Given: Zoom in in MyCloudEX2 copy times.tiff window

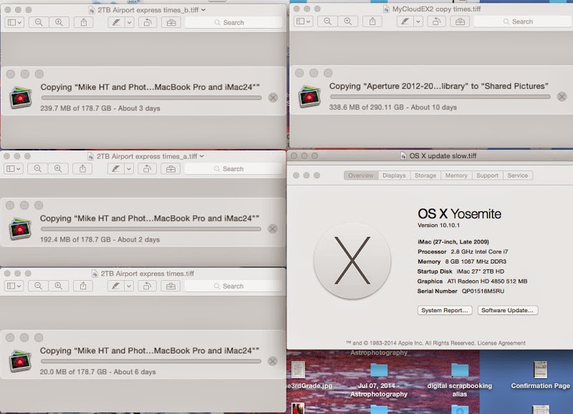Looking at the screenshot, I should 347,21.
